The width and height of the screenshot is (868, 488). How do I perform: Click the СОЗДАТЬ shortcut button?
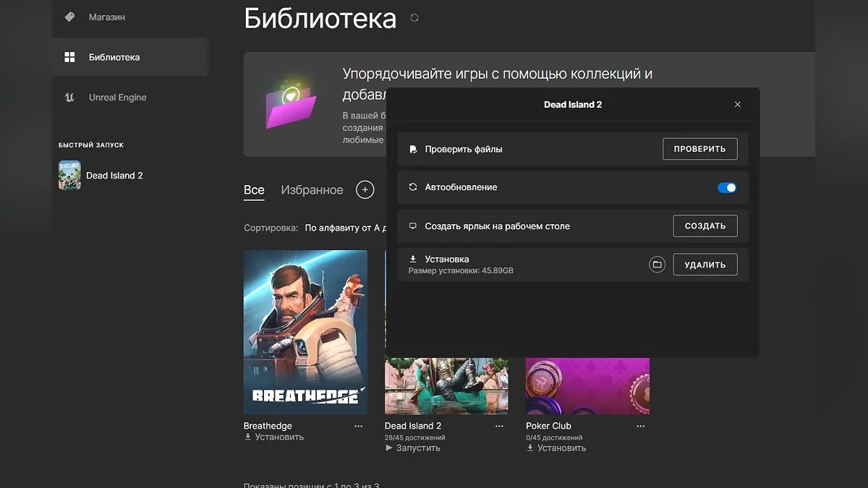(x=705, y=226)
